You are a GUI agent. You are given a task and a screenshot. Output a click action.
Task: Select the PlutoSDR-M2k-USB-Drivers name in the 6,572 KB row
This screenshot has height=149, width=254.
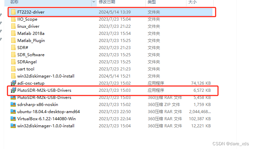(44, 90)
